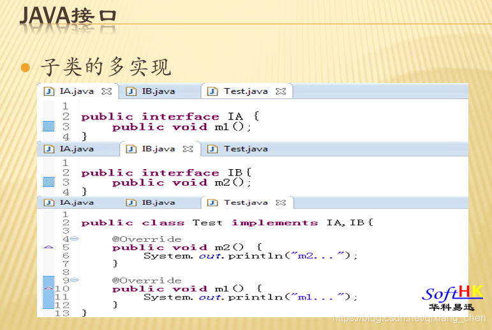Click the declaration 'public void m1();' in IA
Viewport: 492px width, 330px height.
[x=182, y=127]
